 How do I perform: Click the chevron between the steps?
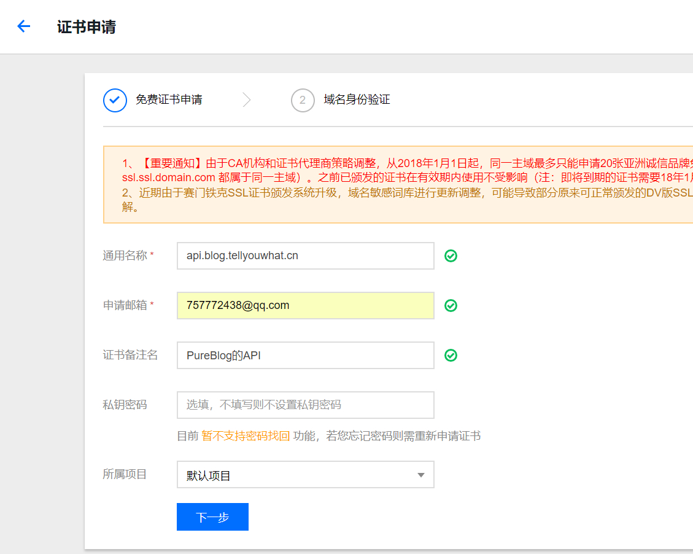pyautogui.click(x=247, y=100)
